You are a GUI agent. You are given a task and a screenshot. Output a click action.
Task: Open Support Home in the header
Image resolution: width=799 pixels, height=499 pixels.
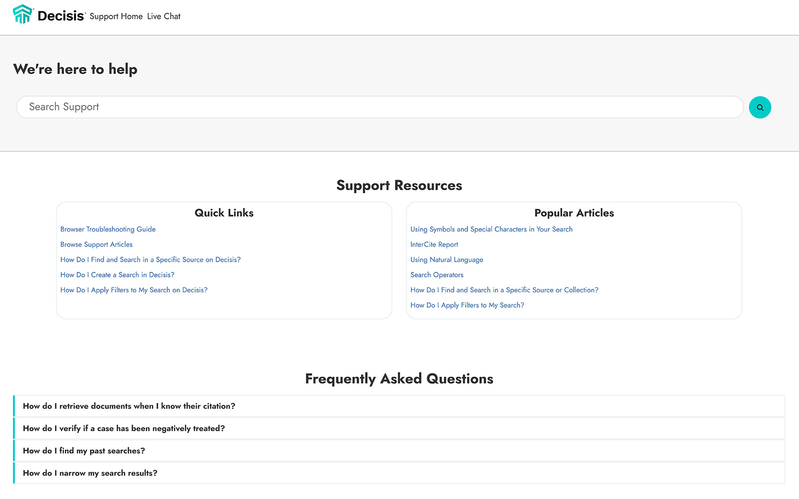116,16
